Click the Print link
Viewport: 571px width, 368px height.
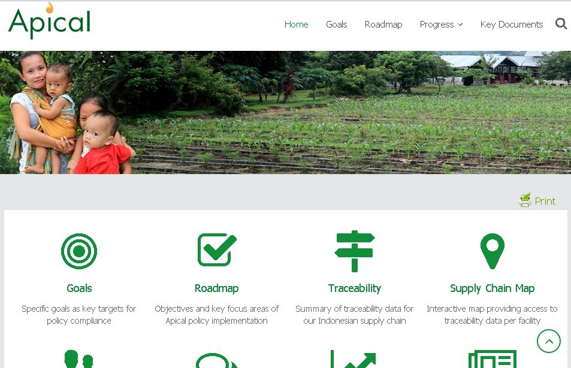pyautogui.click(x=545, y=201)
